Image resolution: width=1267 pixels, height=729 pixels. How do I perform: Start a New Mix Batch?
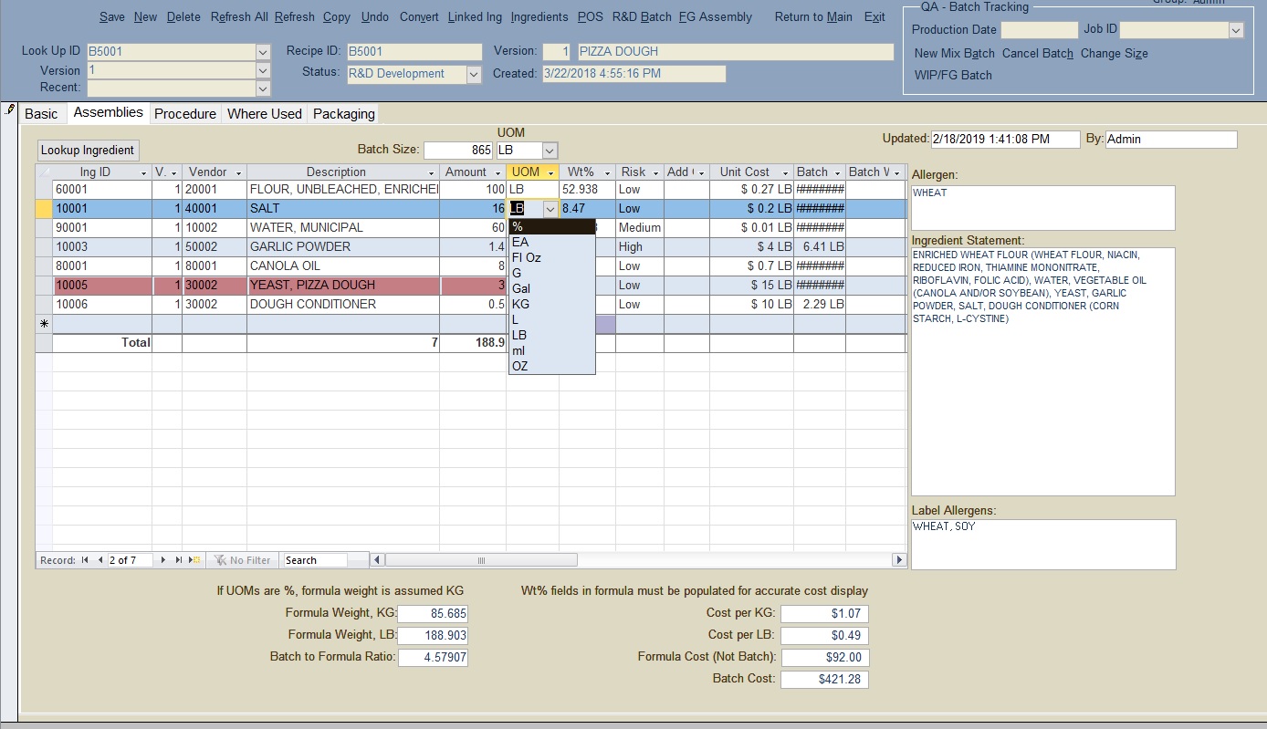(x=955, y=54)
